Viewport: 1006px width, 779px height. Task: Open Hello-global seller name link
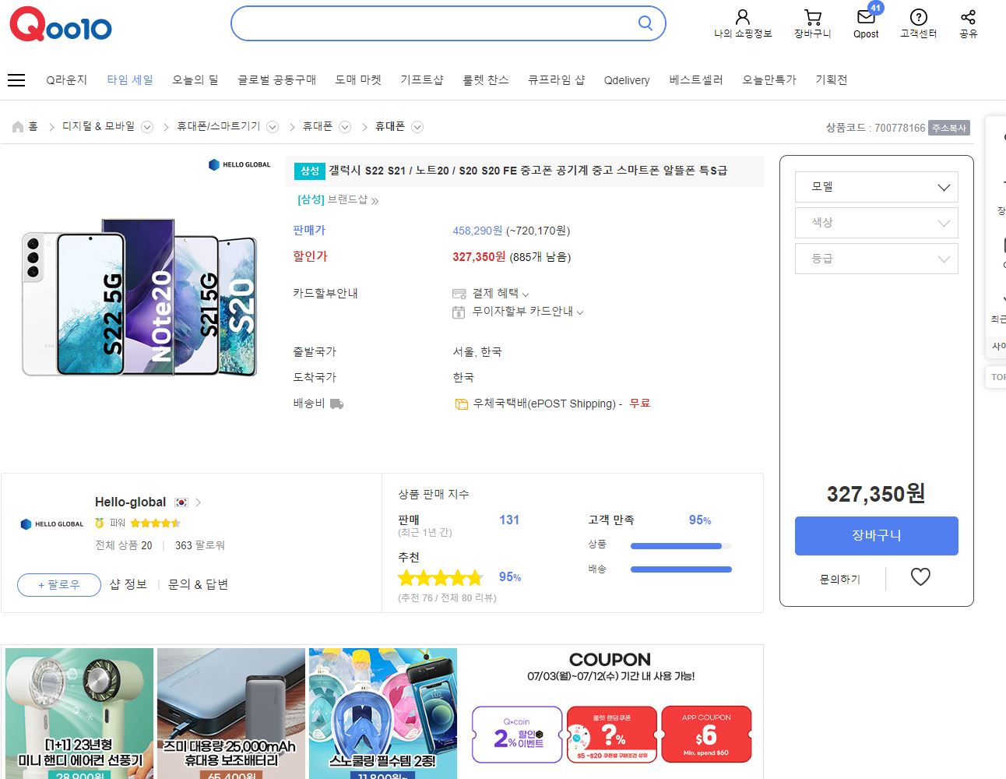click(x=130, y=502)
